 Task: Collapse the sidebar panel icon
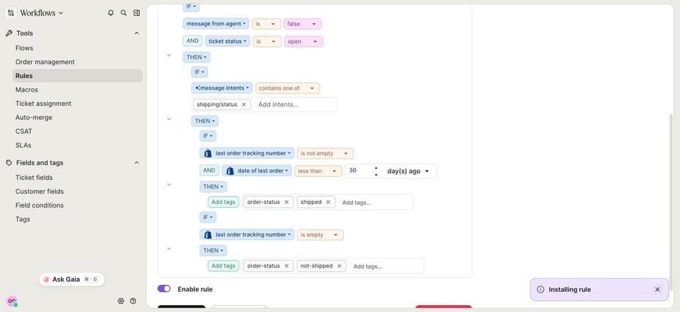pyautogui.click(x=137, y=13)
